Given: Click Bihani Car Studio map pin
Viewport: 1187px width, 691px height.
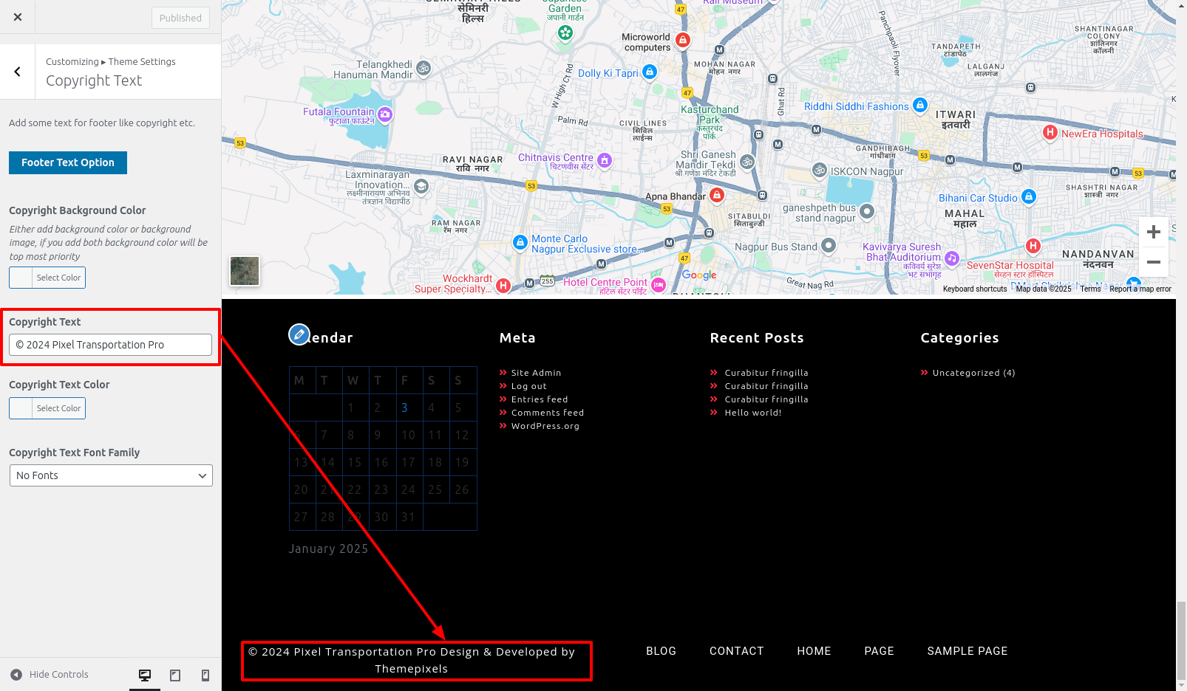Looking at the screenshot, I should tap(1028, 196).
